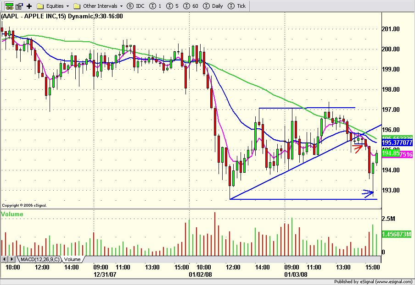The width and height of the screenshot is (415, 285).
Task: Expand the Other Intervals dropdown
Action: [122, 6]
